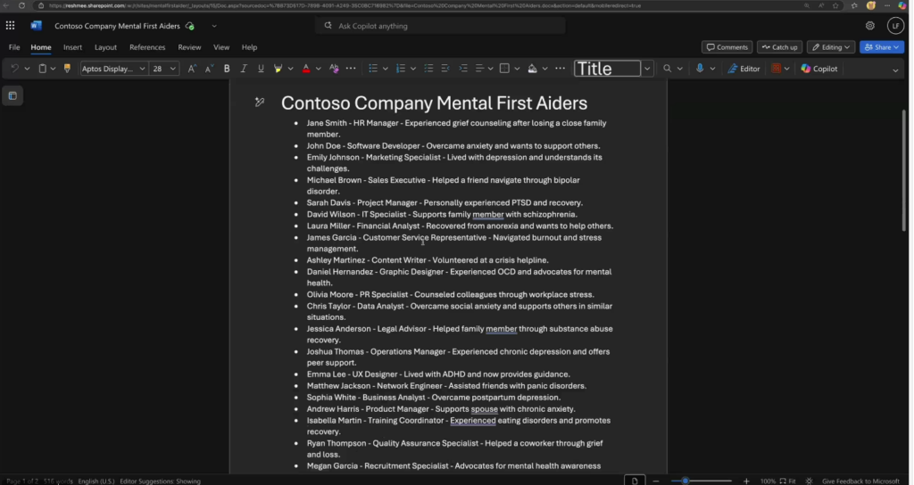Open the numbering style dropdown arrow
This screenshot has width=914, height=485.
click(x=413, y=69)
